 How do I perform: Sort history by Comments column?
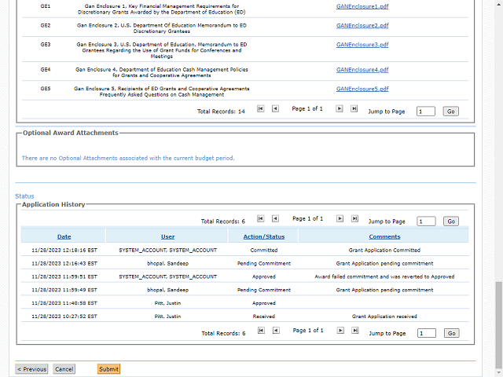[x=384, y=236]
